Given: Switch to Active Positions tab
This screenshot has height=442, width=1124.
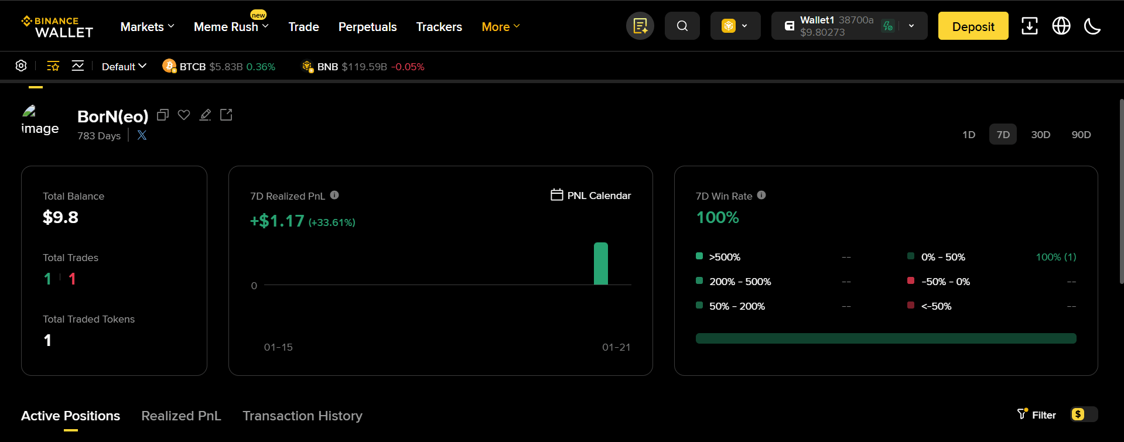Looking at the screenshot, I should [x=71, y=416].
